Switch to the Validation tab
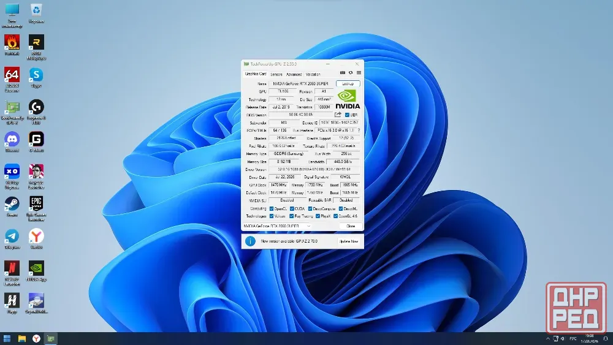 click(x=313, y=74)
